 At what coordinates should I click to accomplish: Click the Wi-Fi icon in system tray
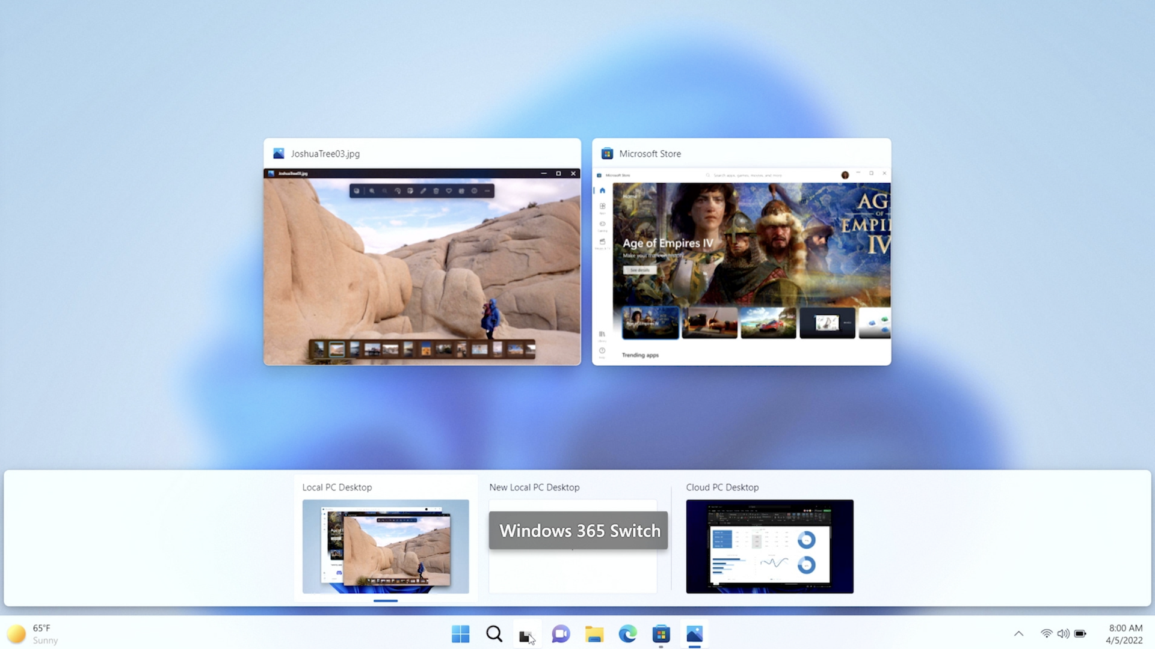(1047, 633)
